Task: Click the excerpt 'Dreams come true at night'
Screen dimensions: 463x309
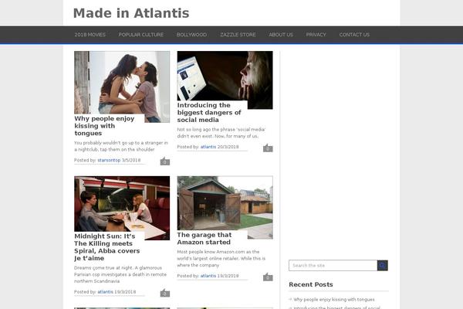Action: click(x=120, y=274)
